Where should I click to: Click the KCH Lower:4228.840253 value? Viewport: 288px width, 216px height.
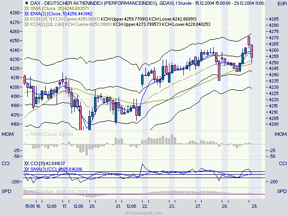[x=186, y=24]
